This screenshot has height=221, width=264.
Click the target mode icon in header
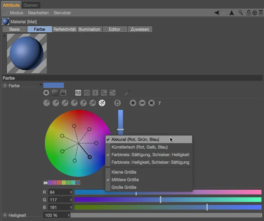[x=254, y=13]
